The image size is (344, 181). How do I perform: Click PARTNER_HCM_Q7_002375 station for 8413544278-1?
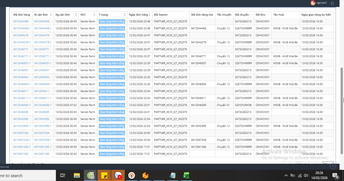[171, 42]
